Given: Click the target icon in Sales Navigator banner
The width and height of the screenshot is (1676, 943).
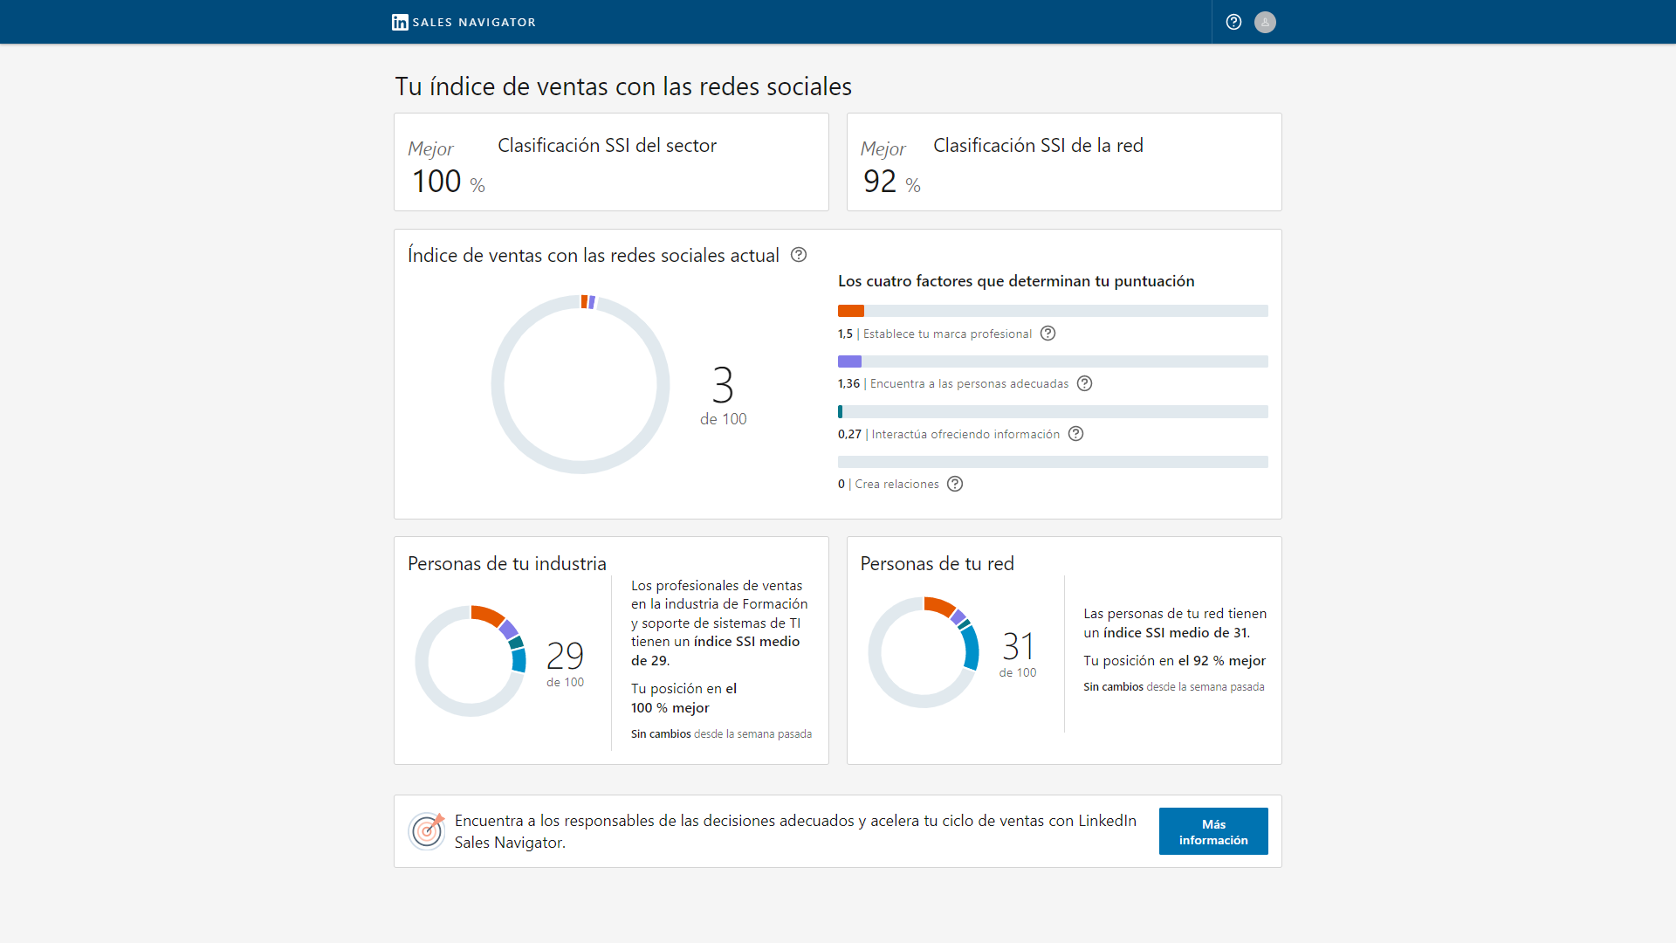Looking at the screenshot, I should click(x=427, y=830).
